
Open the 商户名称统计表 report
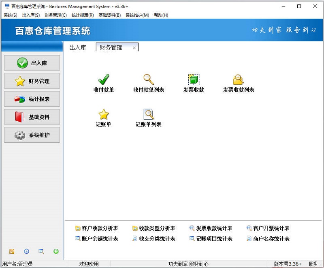(270, 239)
